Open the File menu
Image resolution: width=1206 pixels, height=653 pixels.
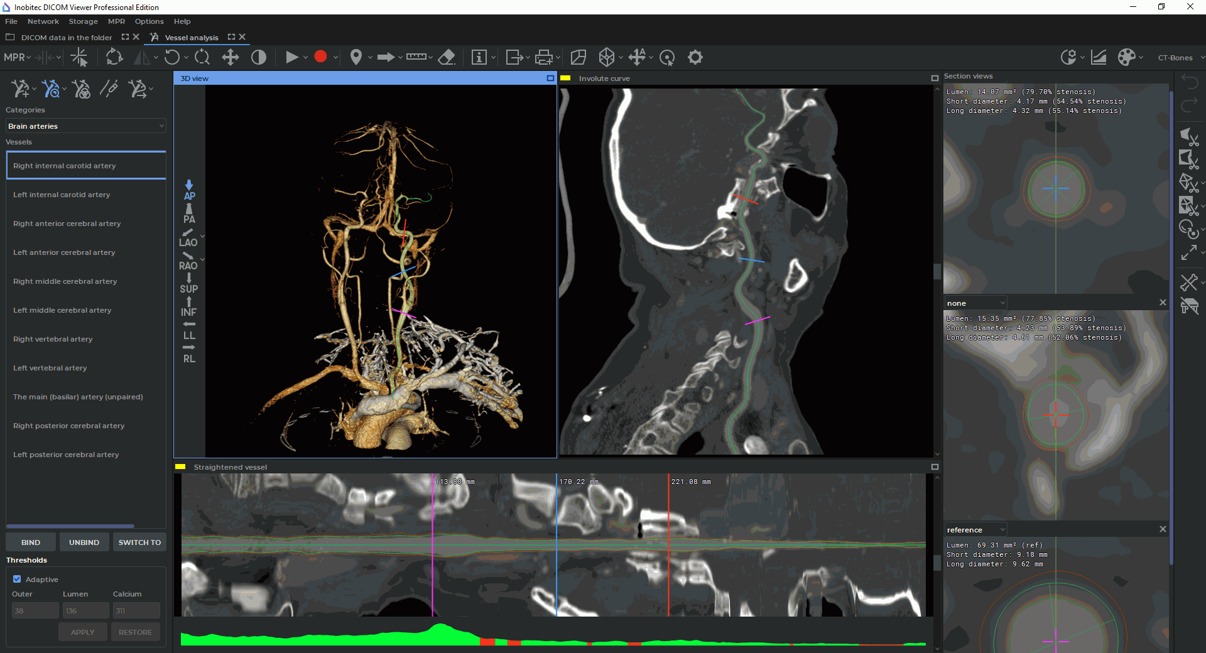pyautogui.click(x=11, y=21)
